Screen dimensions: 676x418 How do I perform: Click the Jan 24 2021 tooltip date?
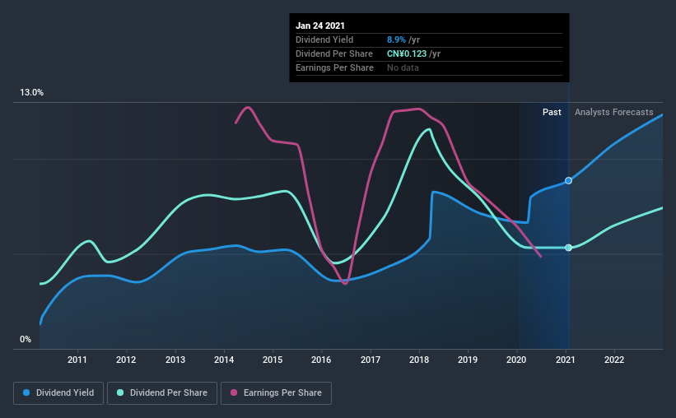(320, 26)
